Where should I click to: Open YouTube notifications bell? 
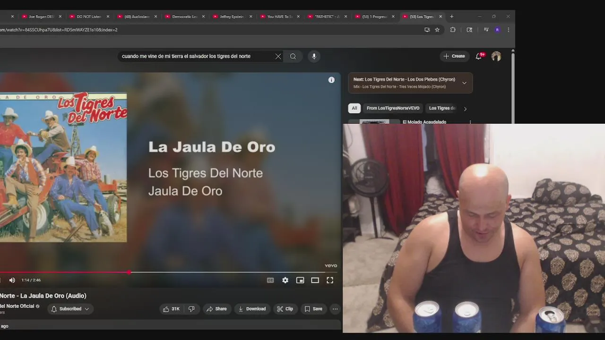point(479,56)
